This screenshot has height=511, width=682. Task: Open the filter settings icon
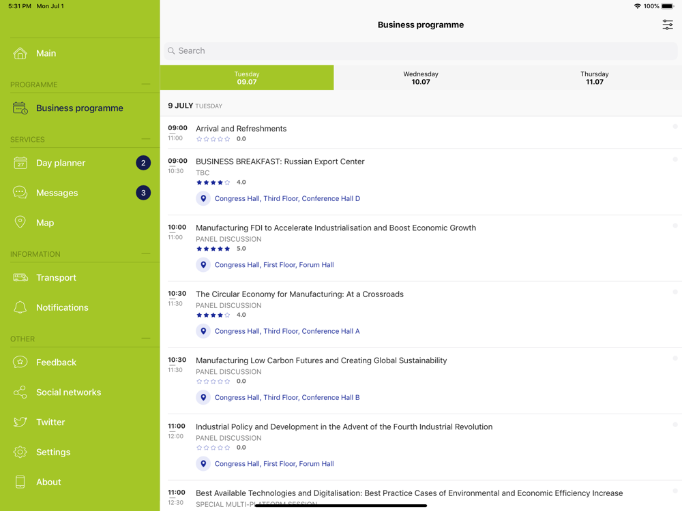point(667,25)
